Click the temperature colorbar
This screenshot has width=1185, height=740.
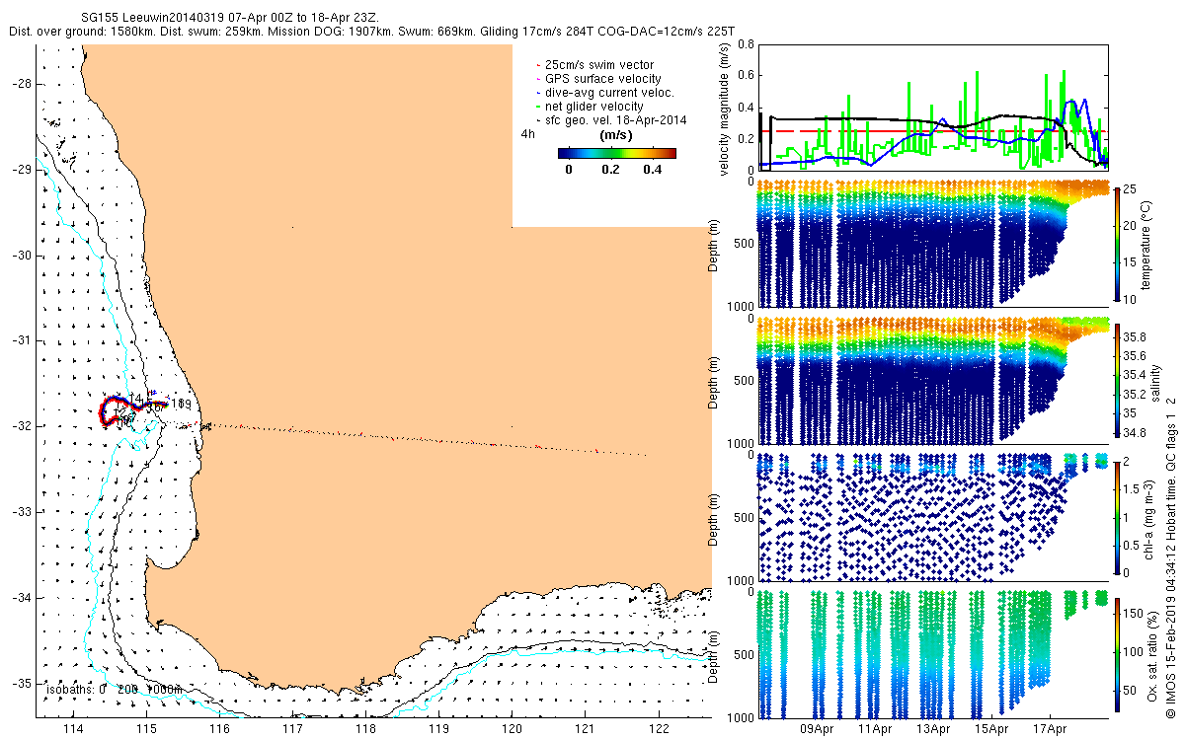(1117, 245)
